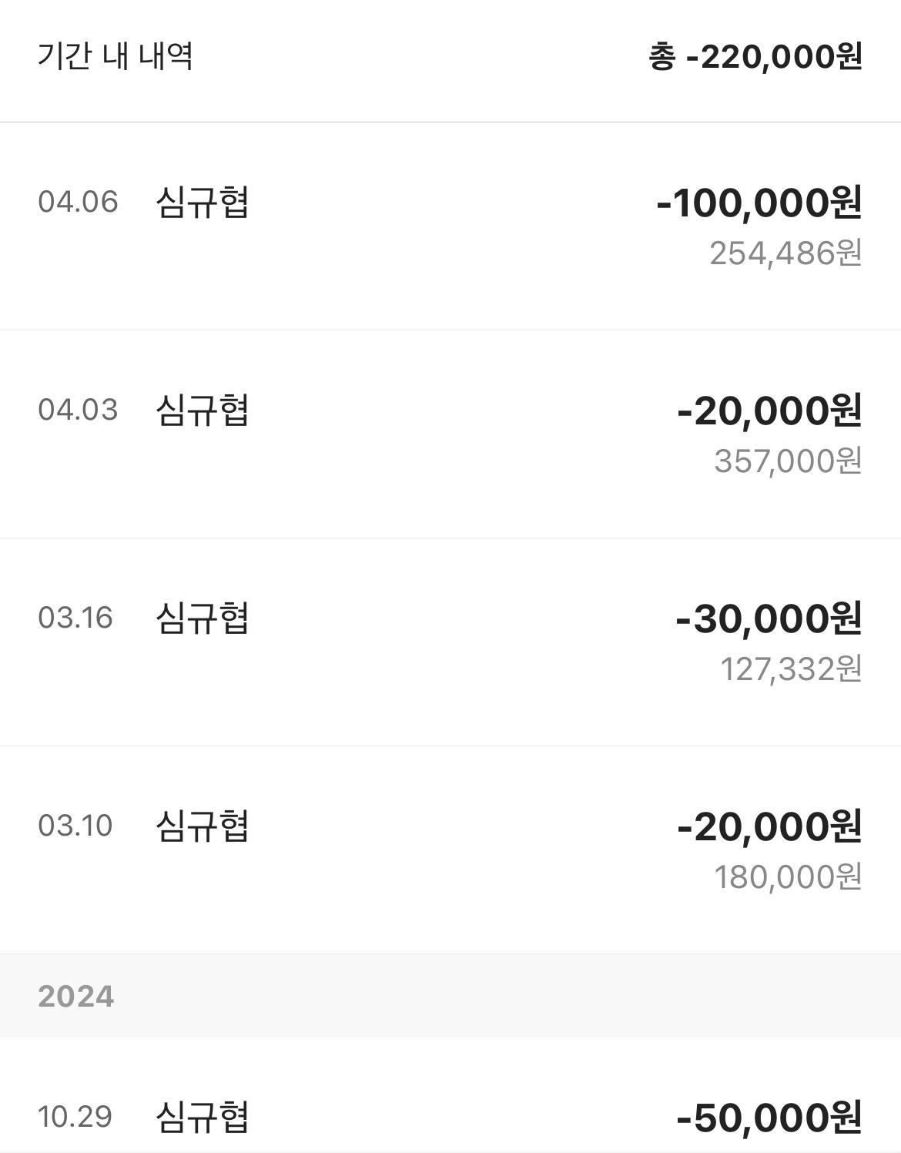Tap 심규협 name on the 03.10 entry

click(202, 826)
